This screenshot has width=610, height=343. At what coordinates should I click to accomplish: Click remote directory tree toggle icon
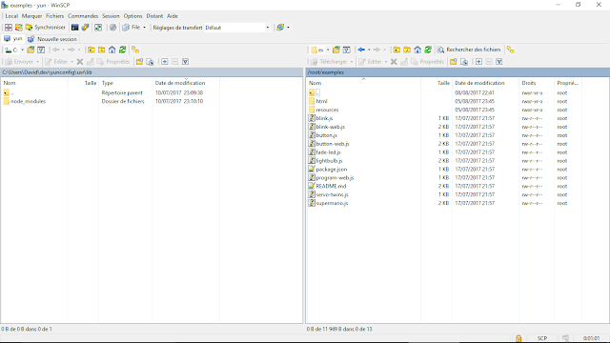pyautogui.click(x=511, y=50)
